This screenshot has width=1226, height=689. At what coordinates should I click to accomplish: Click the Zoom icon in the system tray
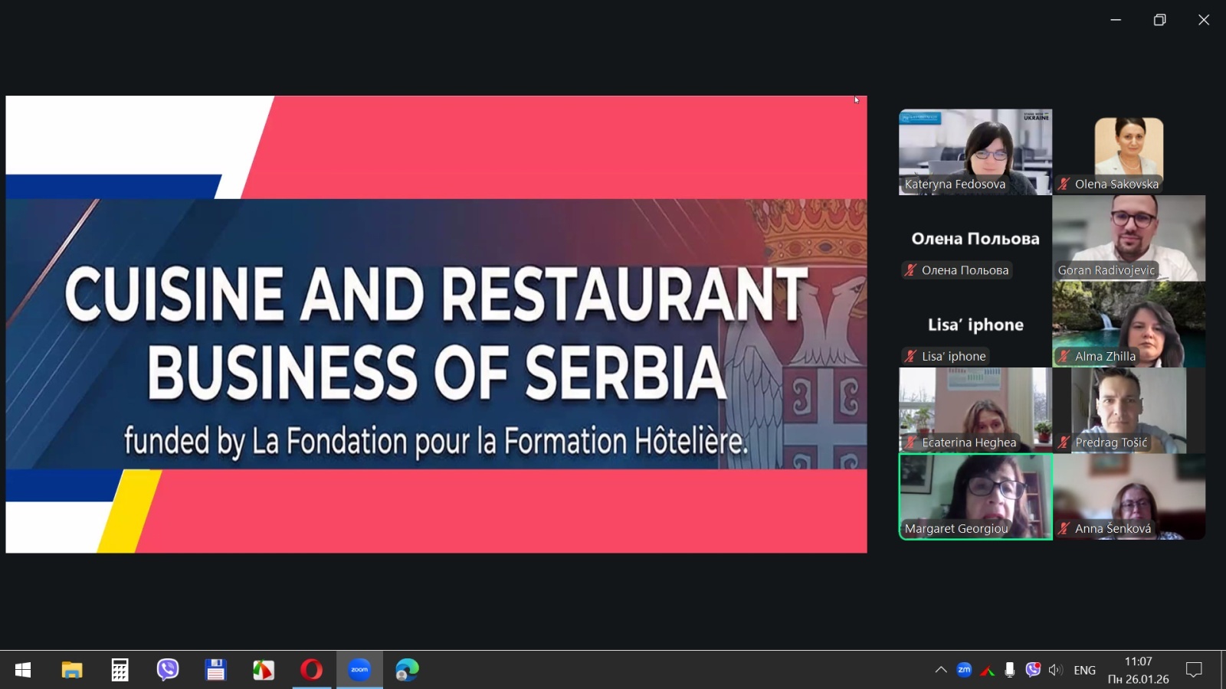pos(964,670)
